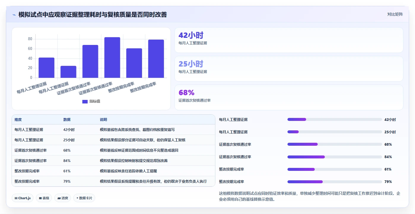Click 整改按期完成率 in the table's 61% row

pos(27,171)
